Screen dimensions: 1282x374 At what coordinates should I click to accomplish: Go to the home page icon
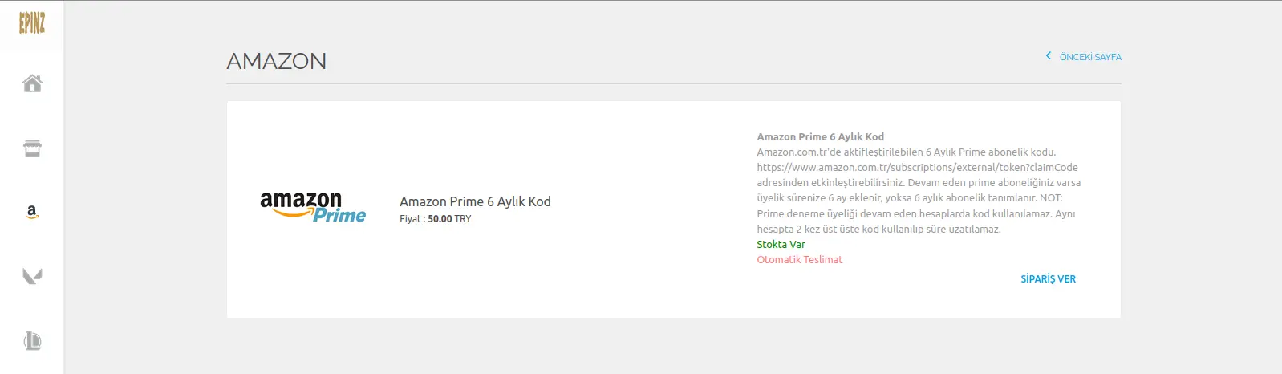tap(32, 83)
